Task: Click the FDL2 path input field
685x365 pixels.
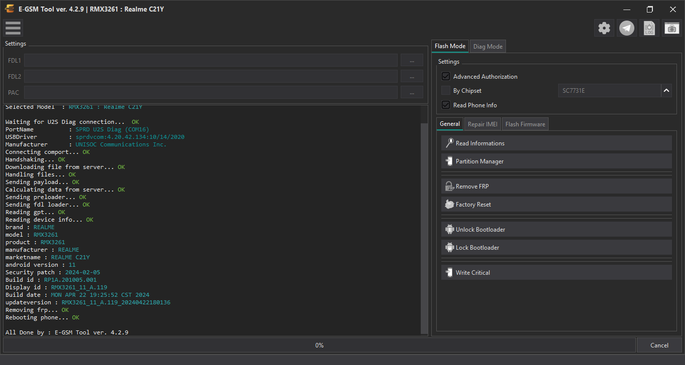Action: tap(211, 77)
